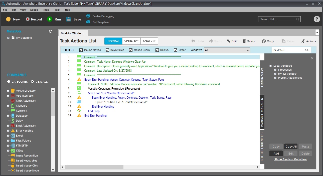Uncheck the Keystrokes filter
Image resolution: width=323 pixels, height=176 pixels.
point(107,50)
